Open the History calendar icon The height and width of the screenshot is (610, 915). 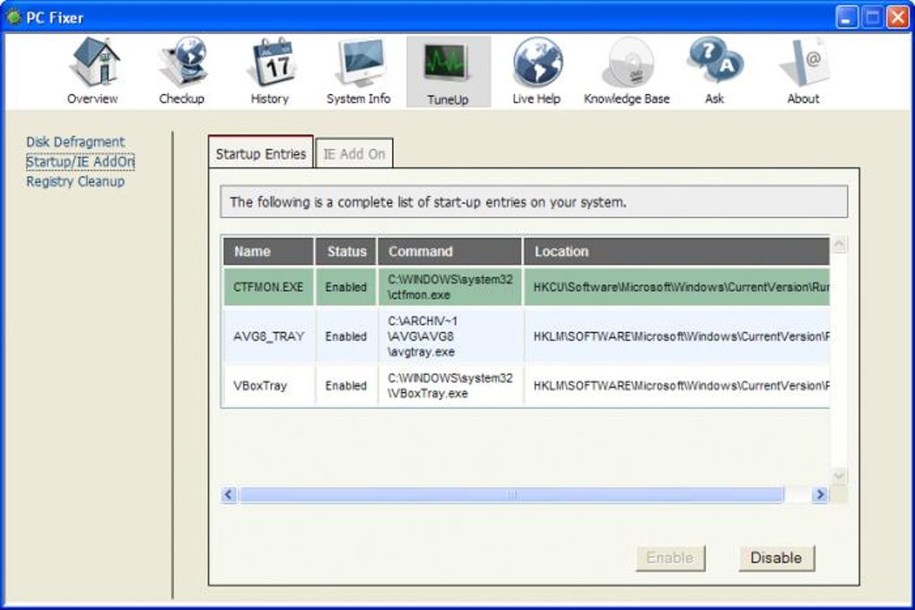[270, 65]
